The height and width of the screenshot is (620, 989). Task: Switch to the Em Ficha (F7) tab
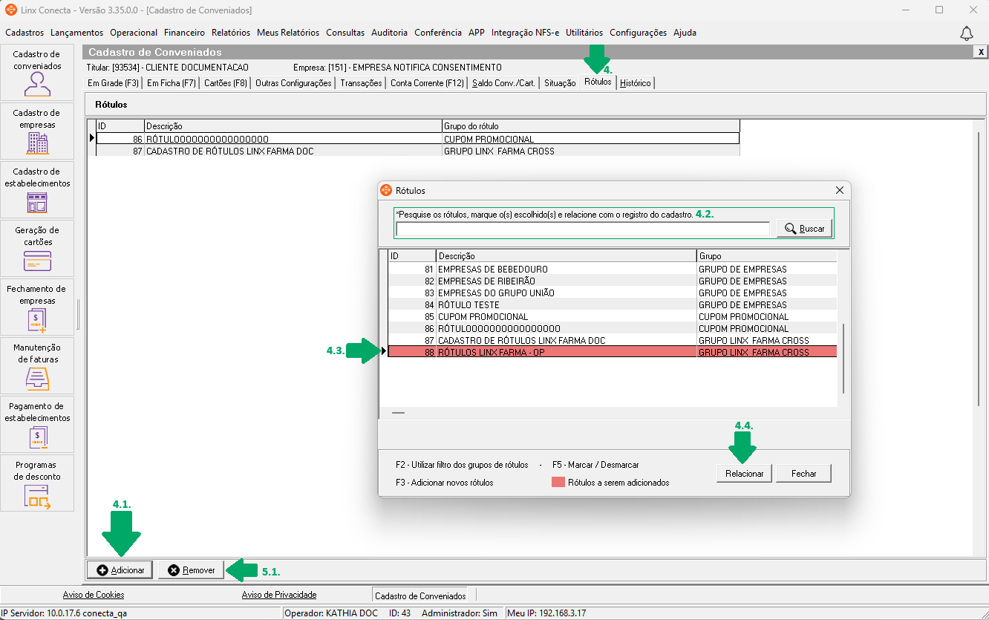(172, 83)
